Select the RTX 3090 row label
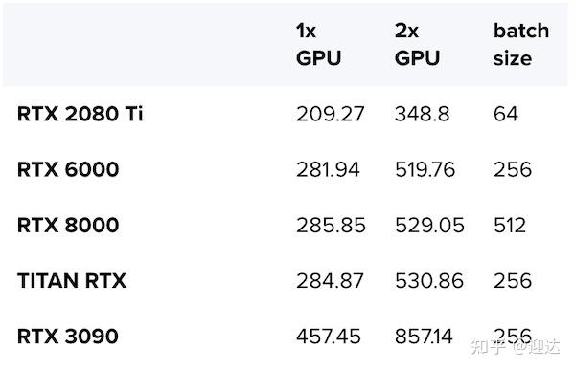 coord(67,337)
